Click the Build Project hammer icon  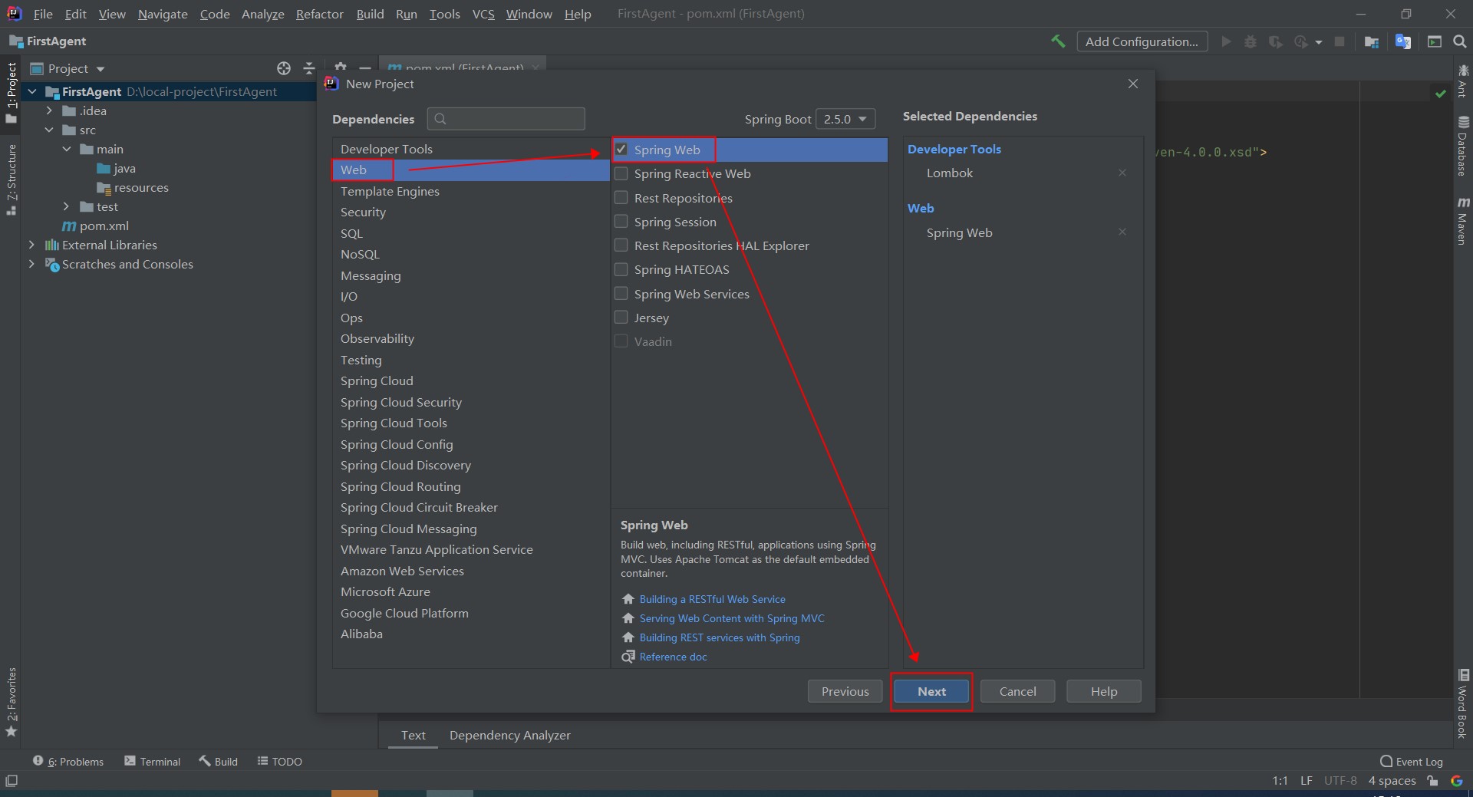(x=1058, y=41)
